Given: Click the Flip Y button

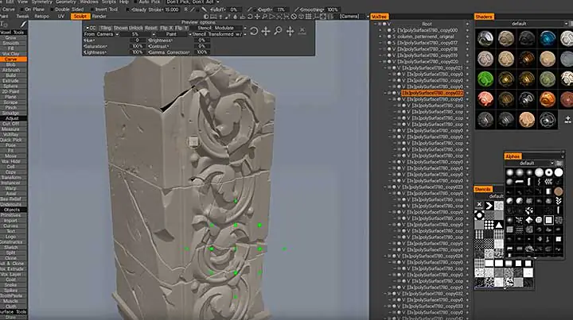Looking at the screenshot, I should point(181,28).
